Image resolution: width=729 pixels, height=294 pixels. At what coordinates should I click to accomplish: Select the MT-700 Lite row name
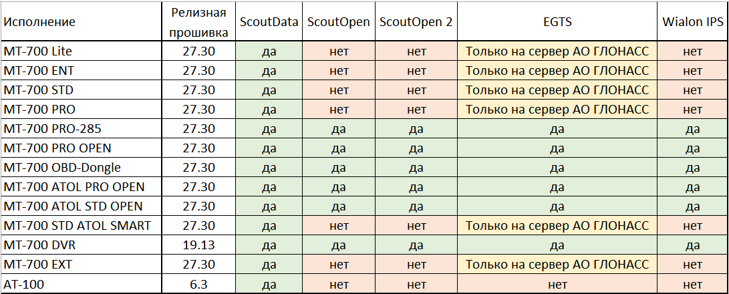click(37, 51)
